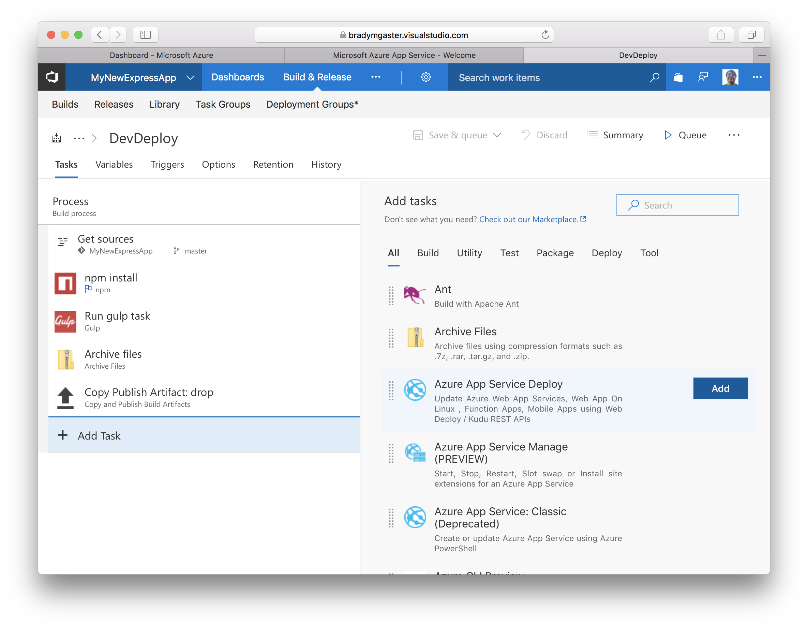Viewport: 808px width, 629px height.
Task: Expand the ellipsis menu next to DevDeploy
Action: [74, 138]
